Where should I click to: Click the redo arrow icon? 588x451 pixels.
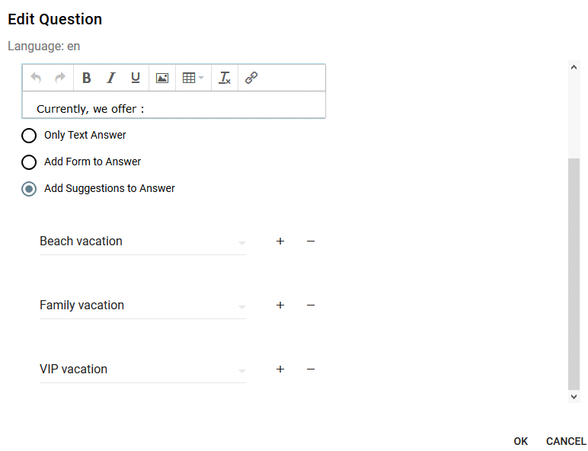[60, 78]
